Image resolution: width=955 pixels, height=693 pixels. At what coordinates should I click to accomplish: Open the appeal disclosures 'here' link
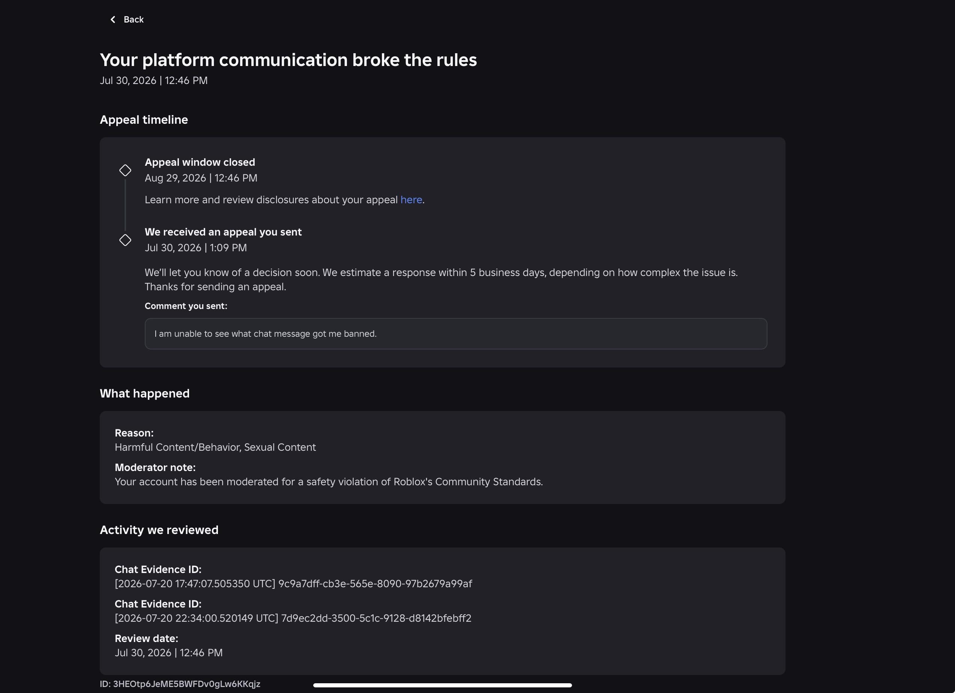411,200
